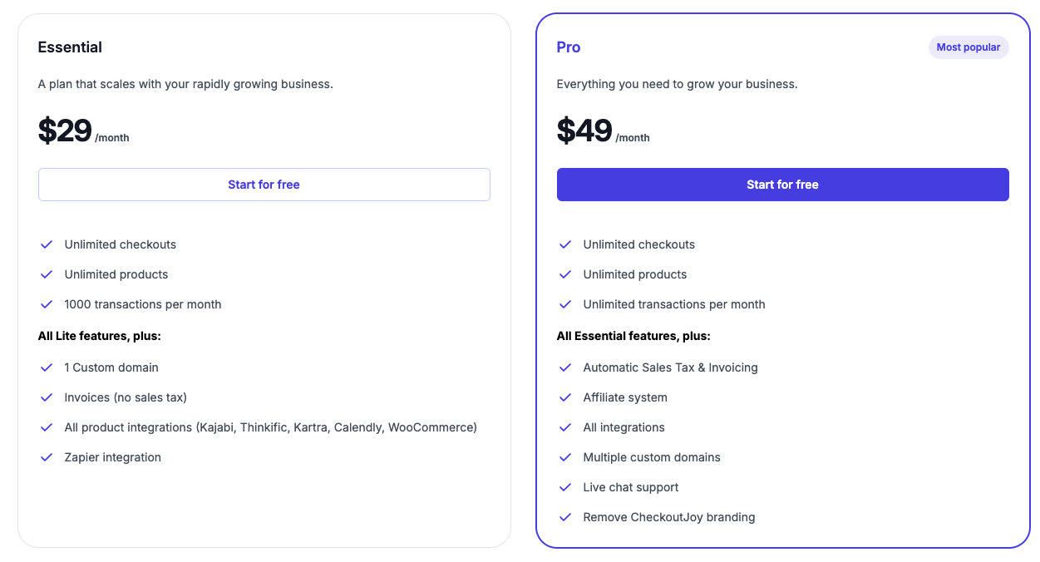Click the Pro plan title
The image size is (1040, 562).
point(569,47)
